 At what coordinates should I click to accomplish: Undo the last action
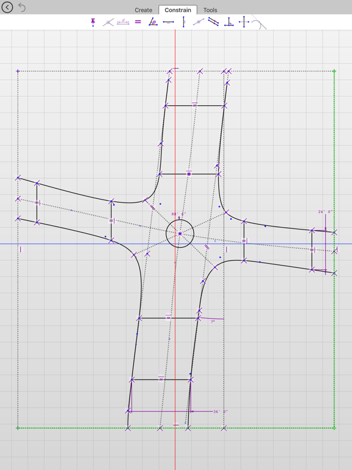pyautogui.click(x=22, y=7)
